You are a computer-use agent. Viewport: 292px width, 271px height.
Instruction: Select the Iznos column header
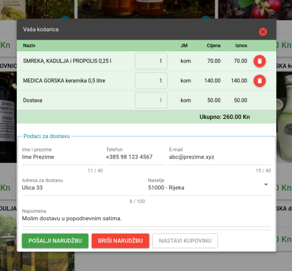241,45
